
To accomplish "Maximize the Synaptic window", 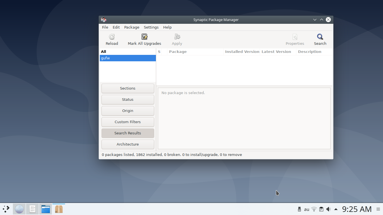I will 322,20.
